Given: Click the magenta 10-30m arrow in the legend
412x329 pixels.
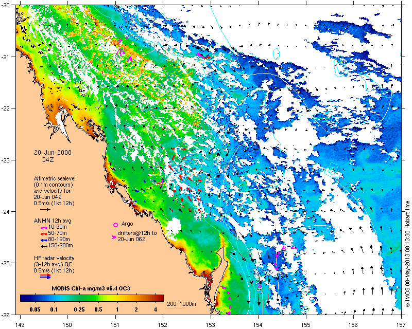Looking at the screenshot, I should (43, 228).
